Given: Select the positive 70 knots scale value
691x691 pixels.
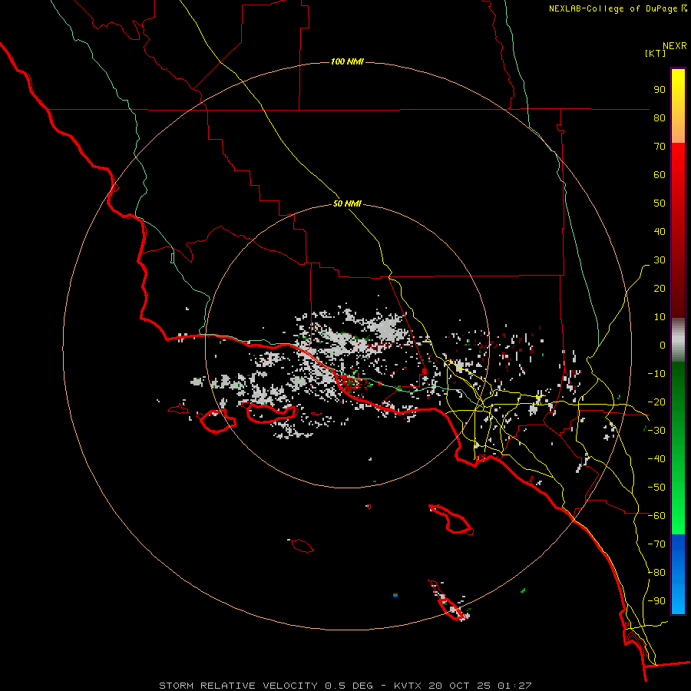Looking at the screenshot, I should 660,147.
